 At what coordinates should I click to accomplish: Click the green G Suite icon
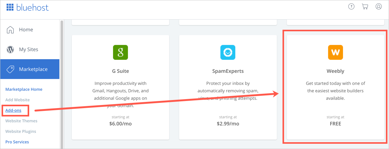click(x=120, y=52)
